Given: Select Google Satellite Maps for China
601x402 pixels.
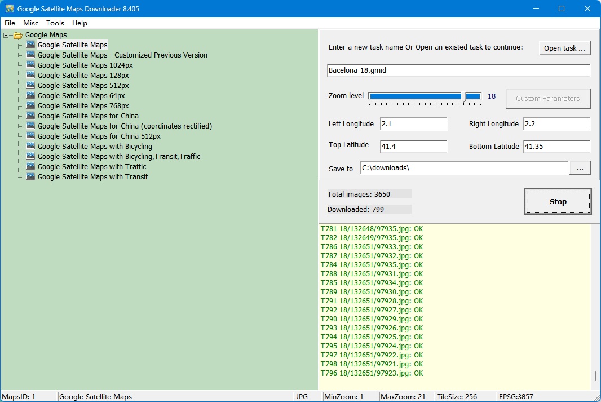Looking at the screenshot, I should pos(88,116).
